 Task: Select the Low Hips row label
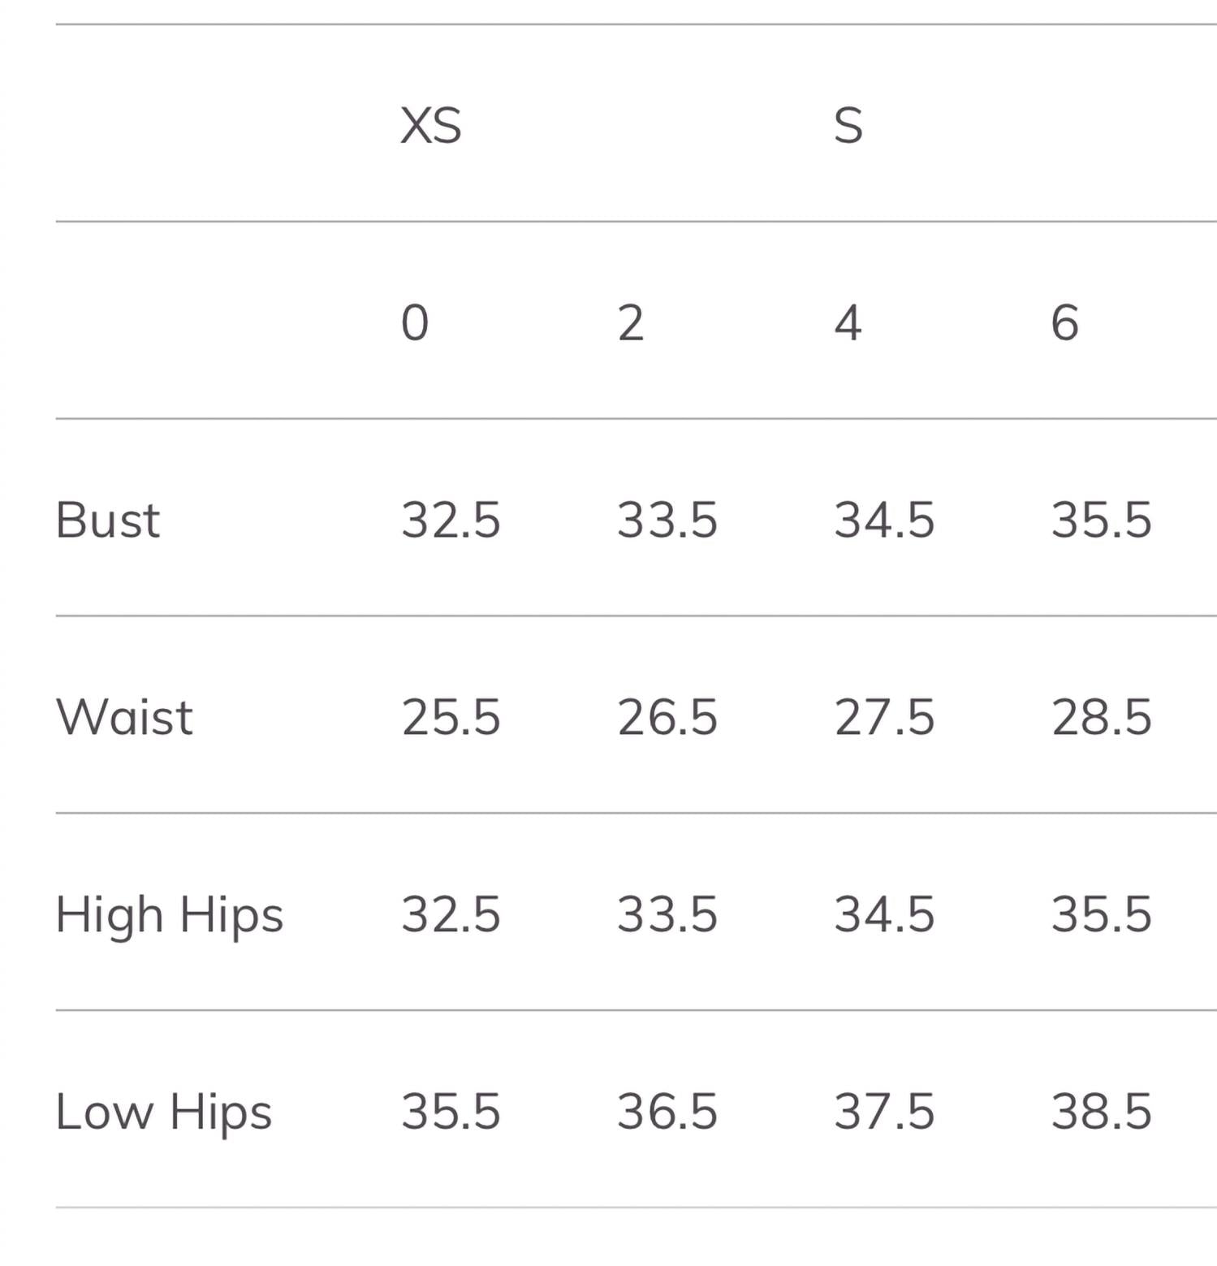164,1112
